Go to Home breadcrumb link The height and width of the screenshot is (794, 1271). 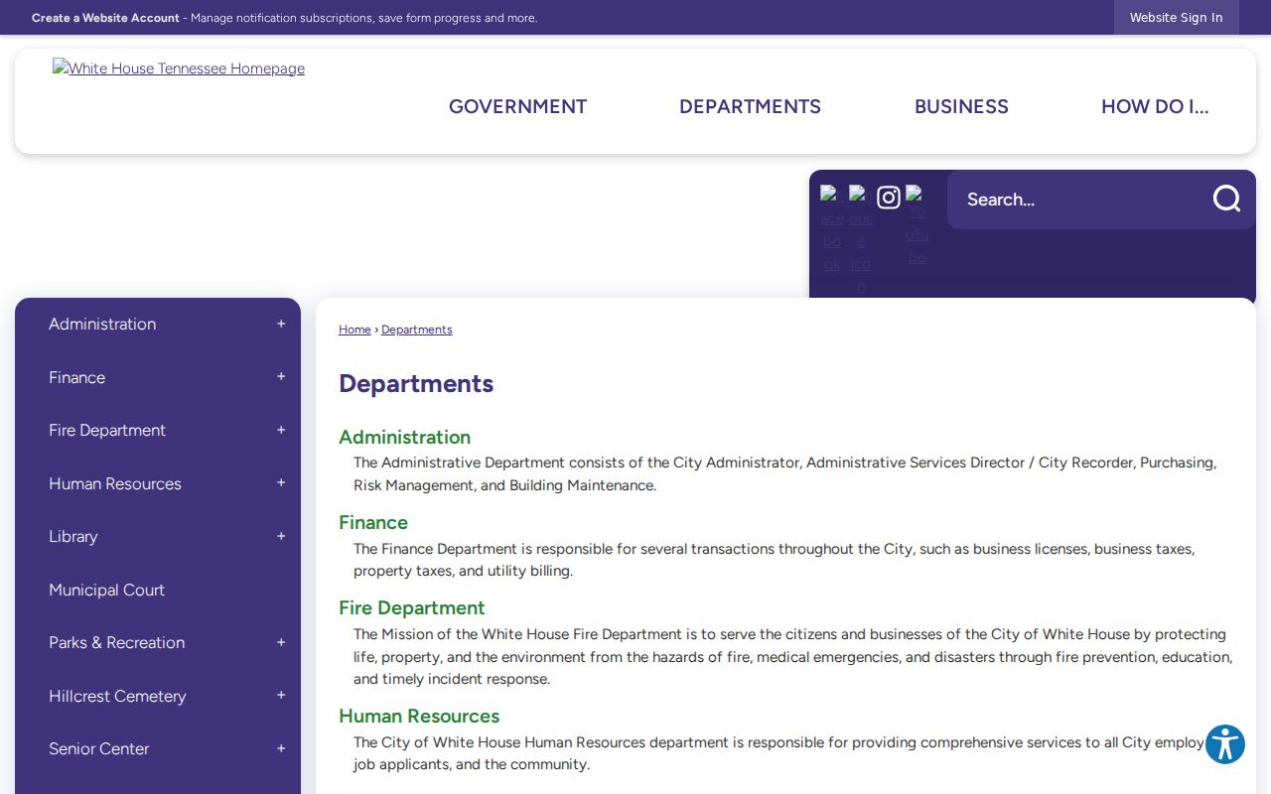pos(354,330)
